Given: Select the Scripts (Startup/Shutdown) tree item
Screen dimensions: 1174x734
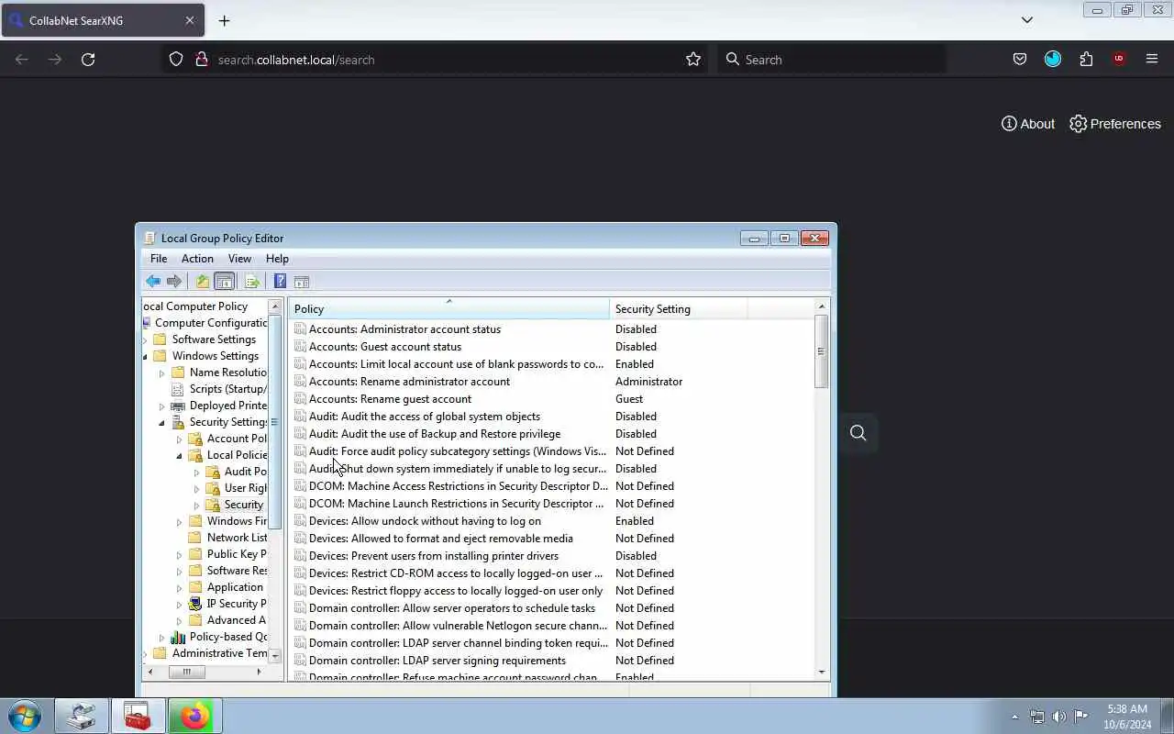Looking at the screenshot, I should click(x=219, y=389).
